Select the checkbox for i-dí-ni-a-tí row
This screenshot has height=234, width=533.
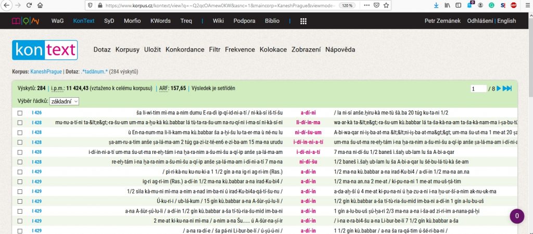20,152
